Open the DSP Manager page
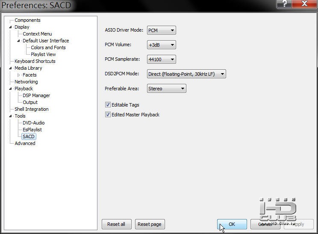The height and width of the screenshot is (234, 318). click(x=36, y=95)
